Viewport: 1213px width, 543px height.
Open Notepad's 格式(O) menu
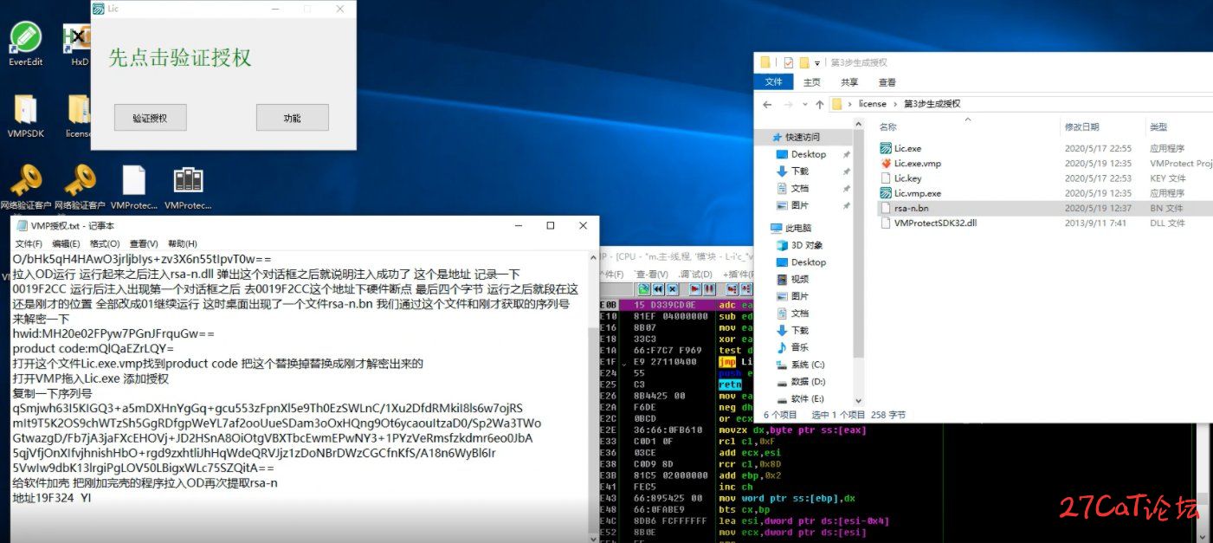click(x=105, y=243)
